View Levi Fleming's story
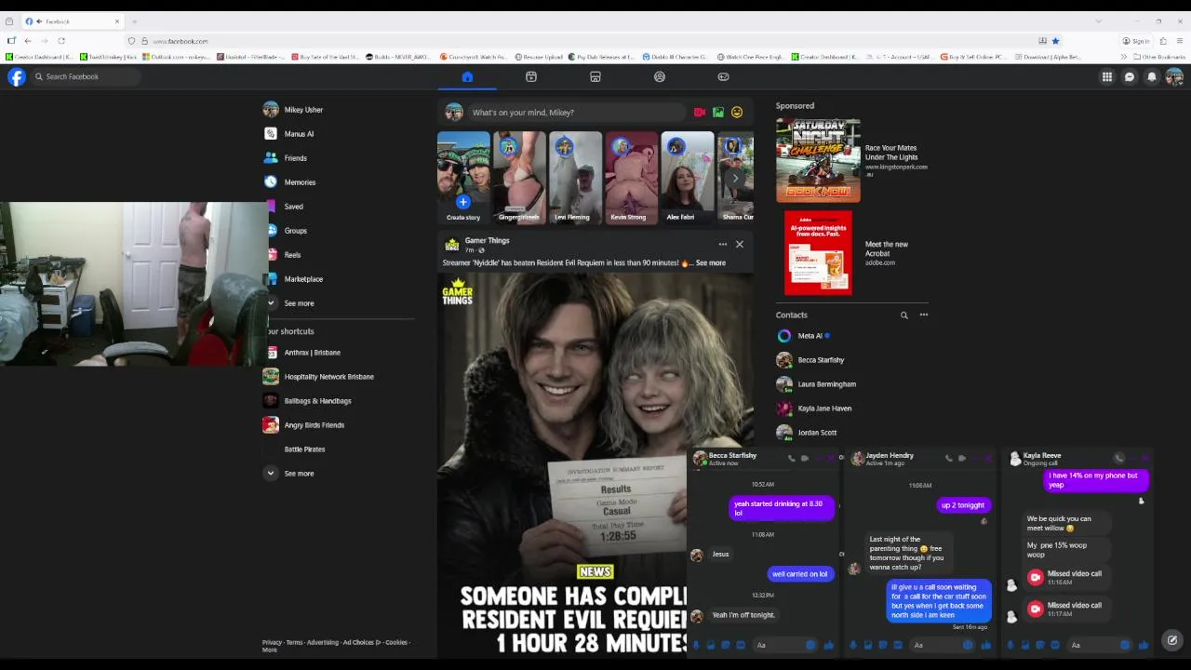1191x670 pixels. pyautogui.click(x=575, y=178)
